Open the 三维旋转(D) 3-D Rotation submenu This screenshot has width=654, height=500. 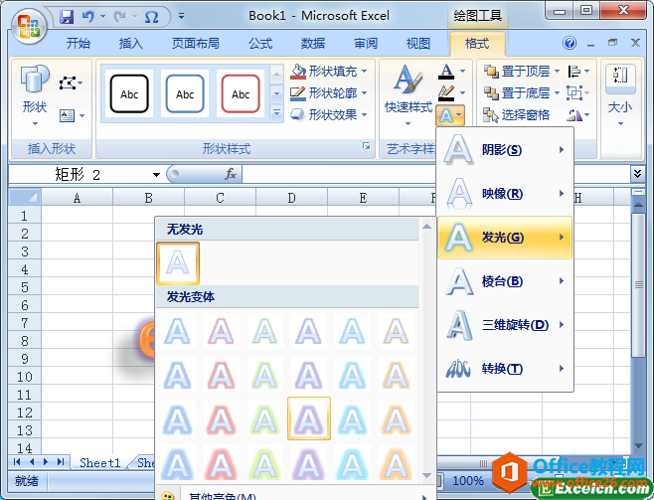[x=505, y=325]
